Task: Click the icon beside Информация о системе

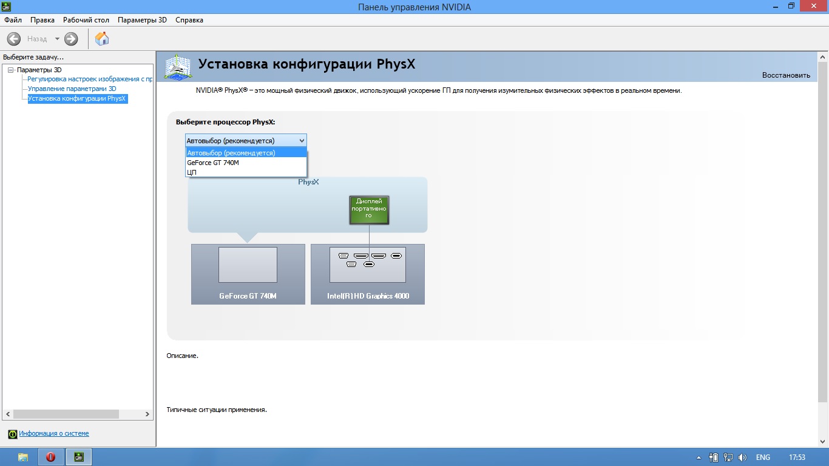Action: [12, 434]
